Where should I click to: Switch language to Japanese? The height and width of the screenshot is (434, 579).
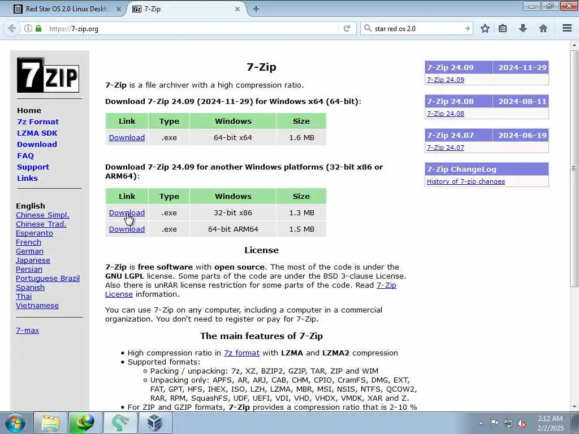point(33,260)
